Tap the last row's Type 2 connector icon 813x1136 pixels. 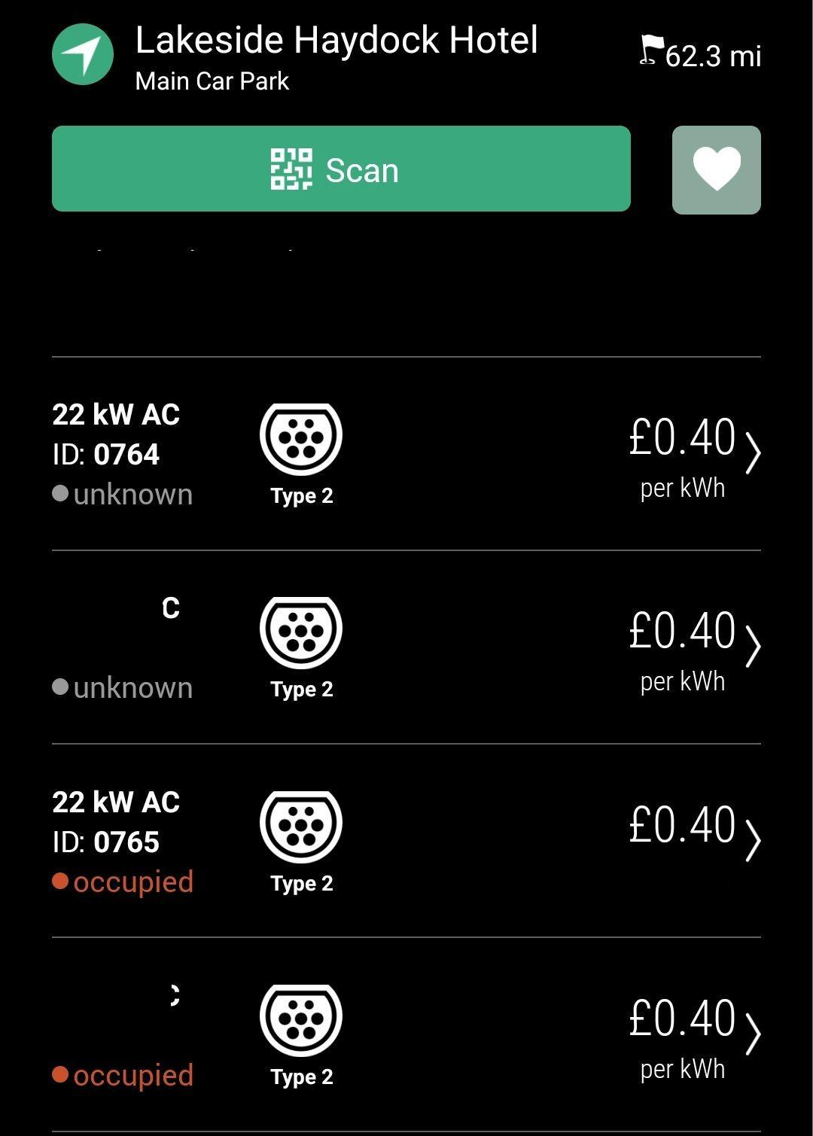click(x=301, y=1020)
